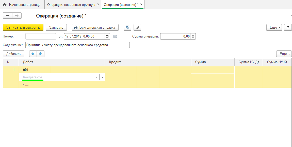Viewport: 292px width, 147px height.
Task: Click into the Содержание text field
Action: pyautogui.click(x=77, y=45)
